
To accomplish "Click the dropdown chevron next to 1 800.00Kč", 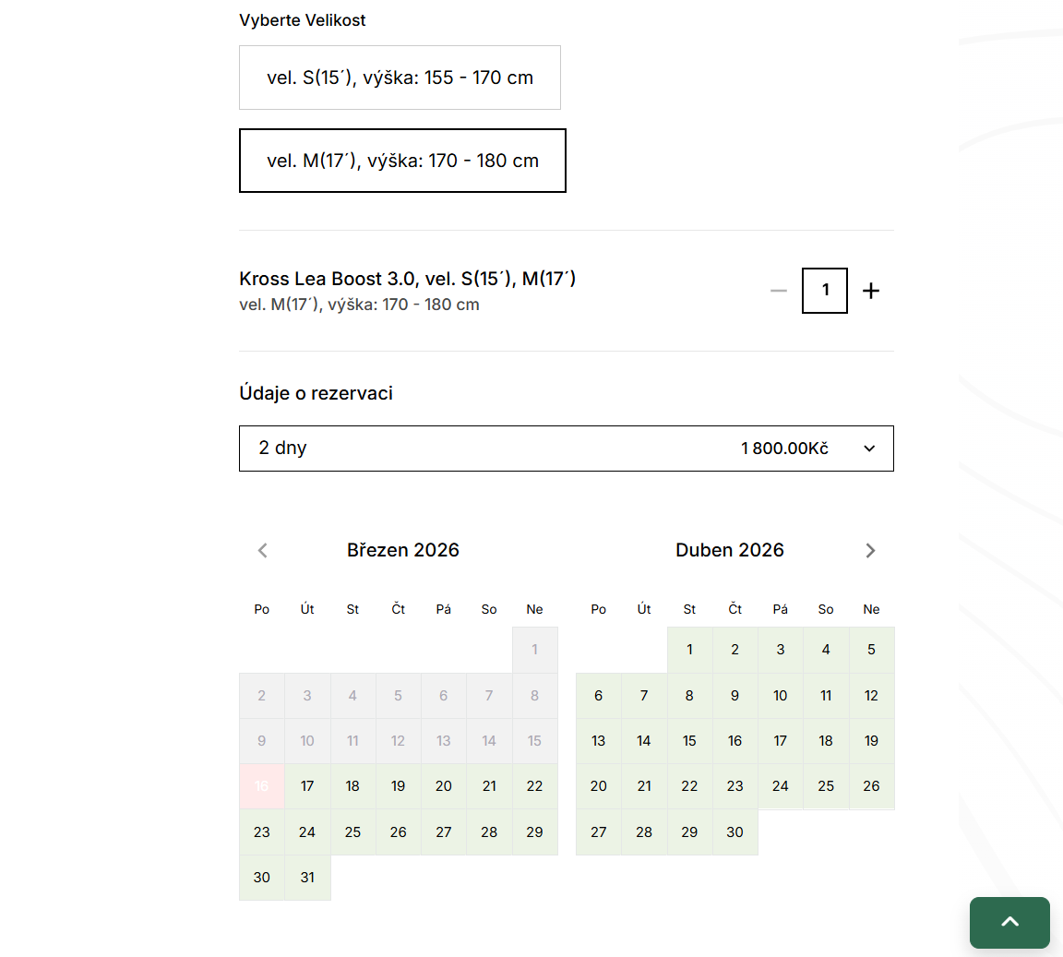I will (x=868, y=449).
